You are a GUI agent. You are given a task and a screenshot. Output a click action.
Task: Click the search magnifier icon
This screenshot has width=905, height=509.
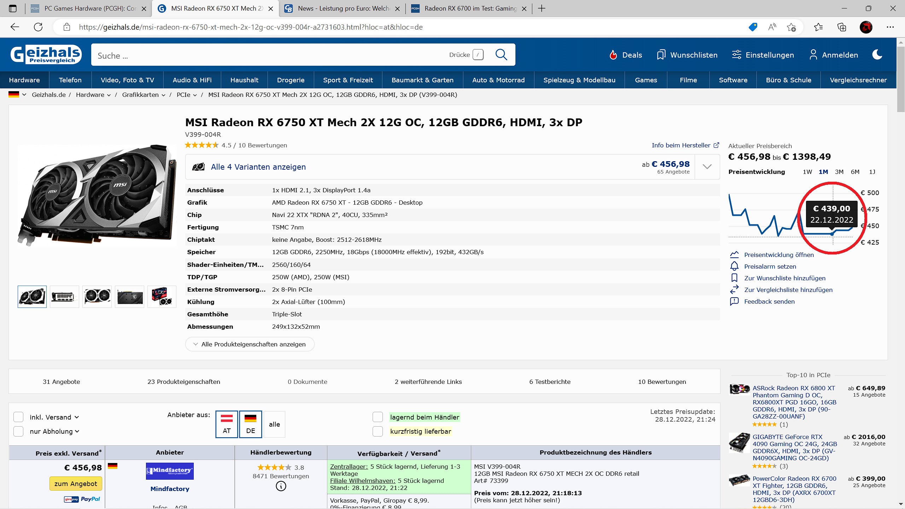501,55
